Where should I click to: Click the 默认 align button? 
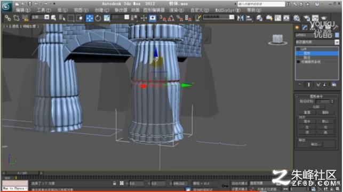[x=325, y=122]
